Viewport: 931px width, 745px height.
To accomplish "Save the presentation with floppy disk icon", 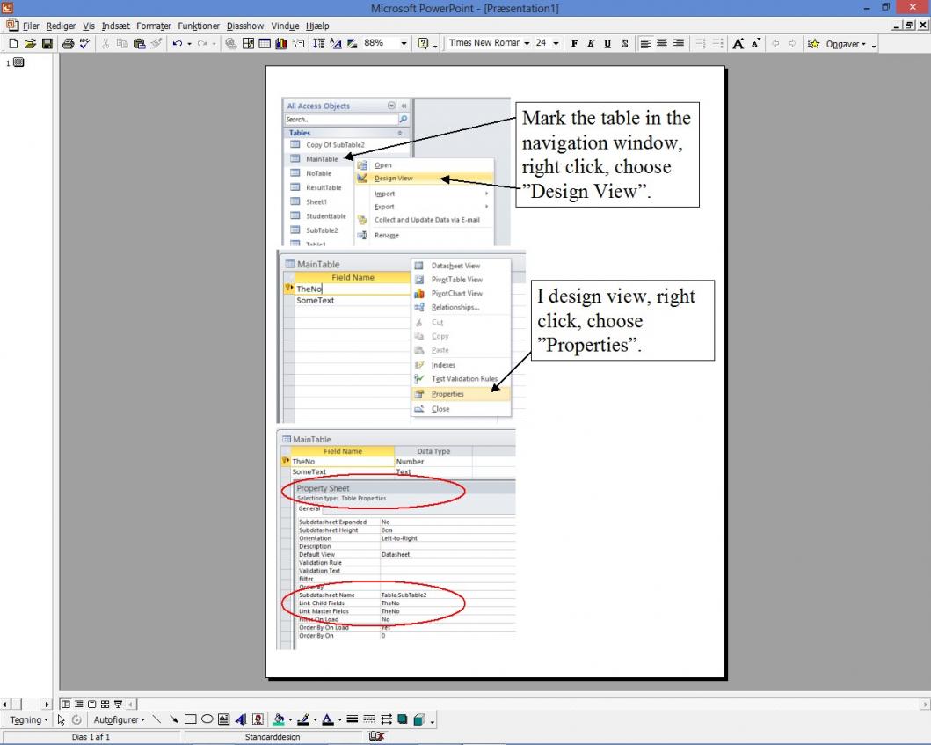I will (x=47, y=43).
